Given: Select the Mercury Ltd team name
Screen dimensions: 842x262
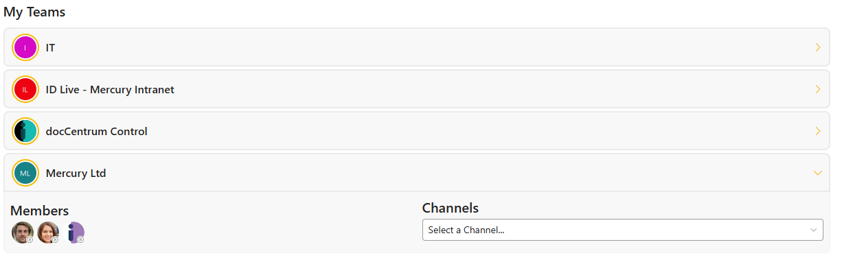Looking at the screenshot, I should pos(76,173).
